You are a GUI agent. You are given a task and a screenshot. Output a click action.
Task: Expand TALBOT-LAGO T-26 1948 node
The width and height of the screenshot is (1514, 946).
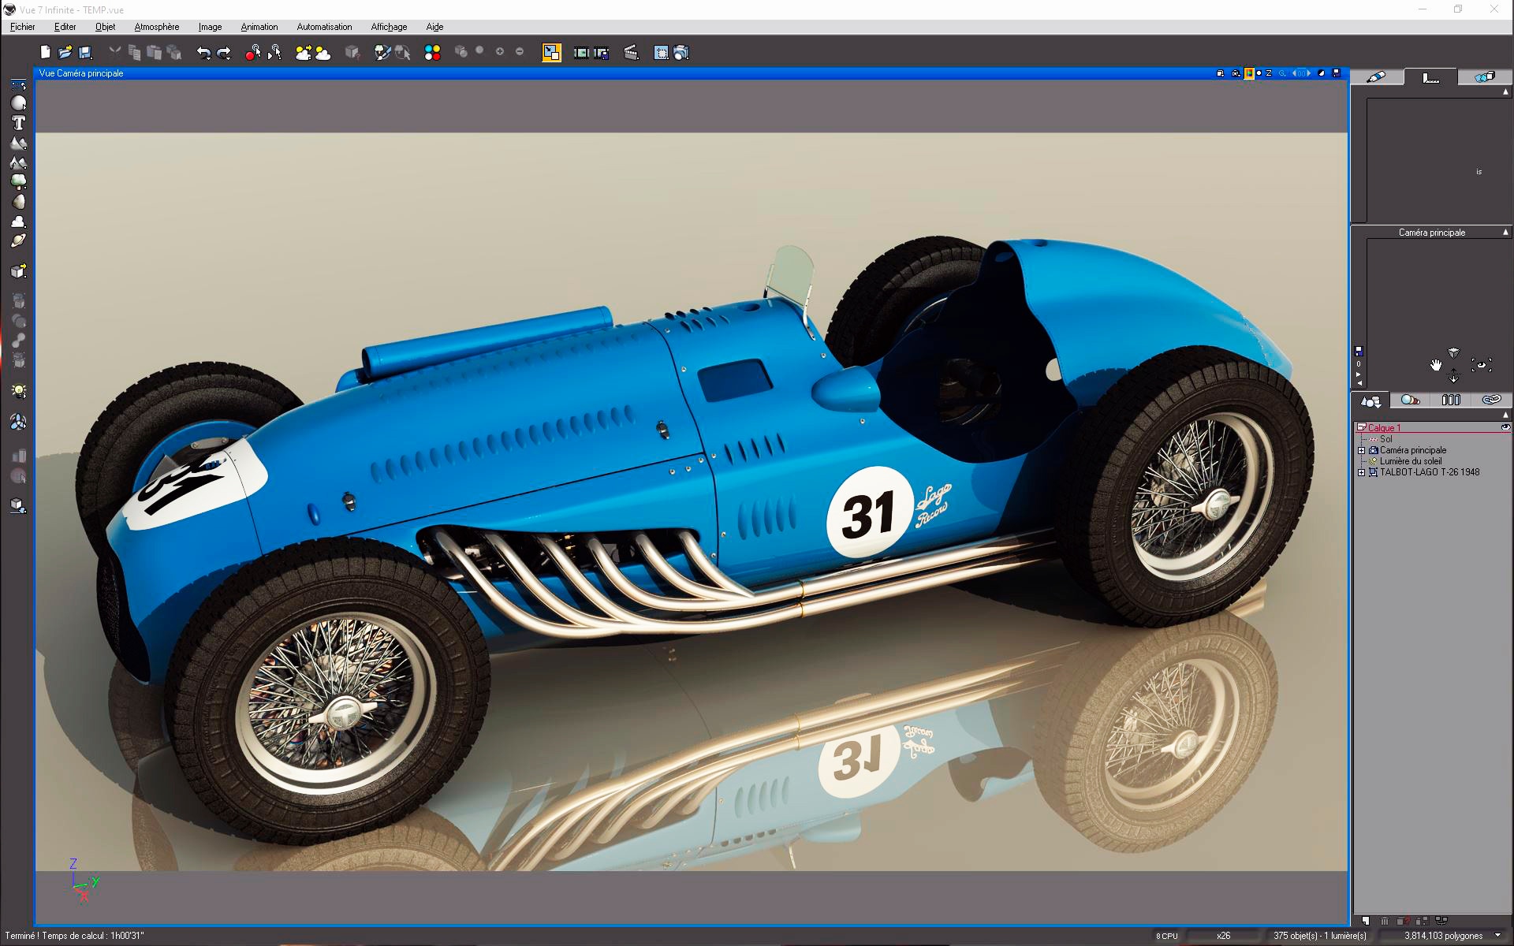coord(1361,472)
